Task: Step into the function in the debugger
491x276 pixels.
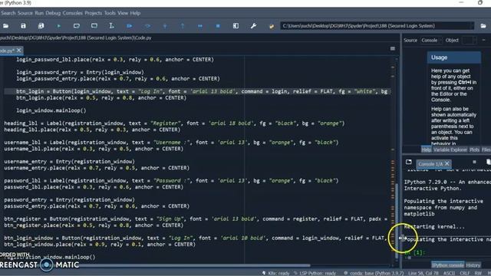Action: coord(165,26)
